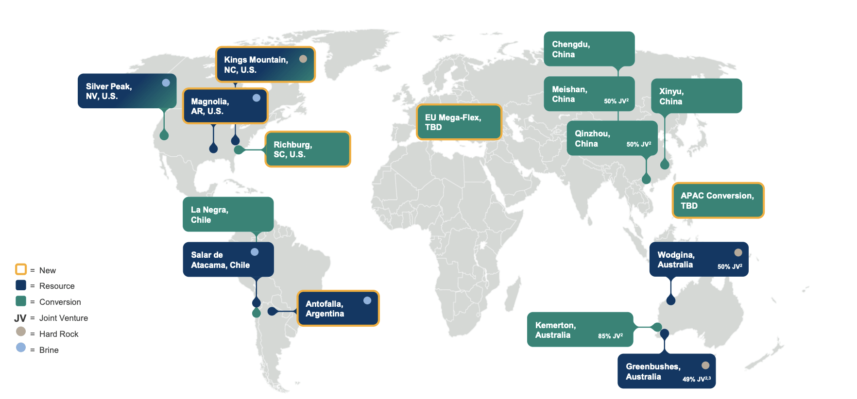Open the Meishan, China label
Image resolution: width=857 pixels, height=399 pixels.
pyautogui.click(x=589, y=94)
